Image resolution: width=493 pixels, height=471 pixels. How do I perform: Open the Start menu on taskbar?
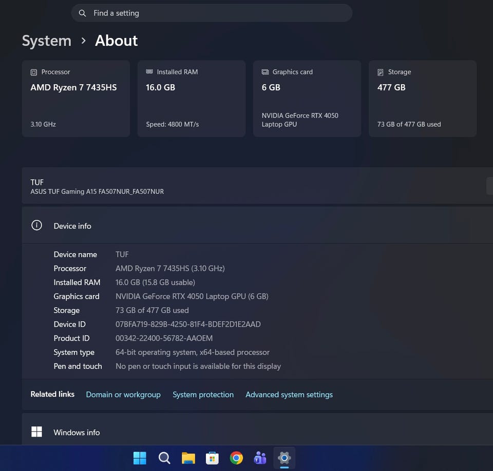(140, 458)
